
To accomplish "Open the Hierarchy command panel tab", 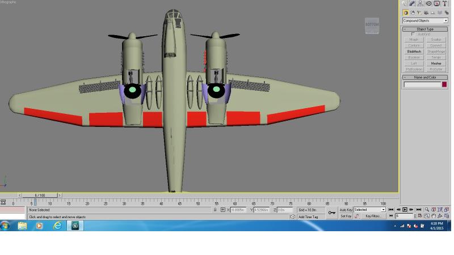I will [420, 3].
